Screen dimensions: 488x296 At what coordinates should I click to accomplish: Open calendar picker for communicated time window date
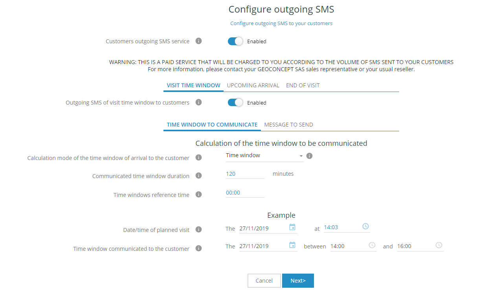292,245
